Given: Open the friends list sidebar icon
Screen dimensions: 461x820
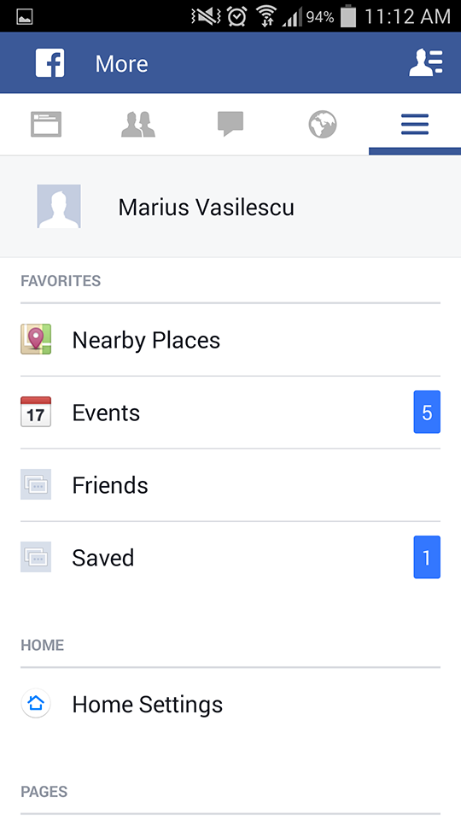Looking at the screenshot, I should coord(426,63).
